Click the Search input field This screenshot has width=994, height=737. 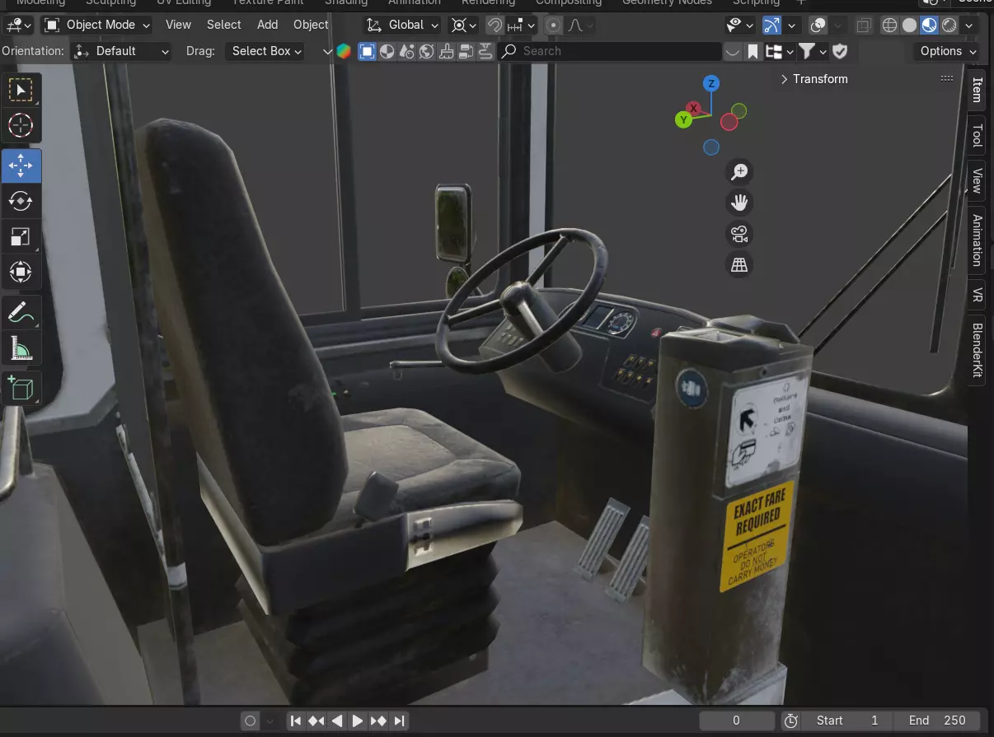pyautogui.click(x=609, y=51)
